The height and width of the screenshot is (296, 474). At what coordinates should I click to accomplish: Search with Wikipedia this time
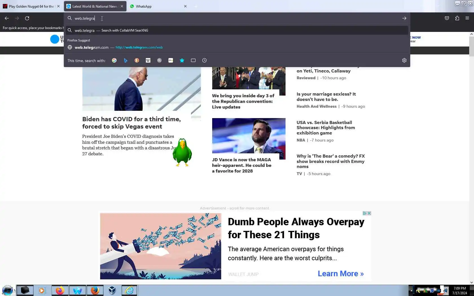(x=148, y=60)
